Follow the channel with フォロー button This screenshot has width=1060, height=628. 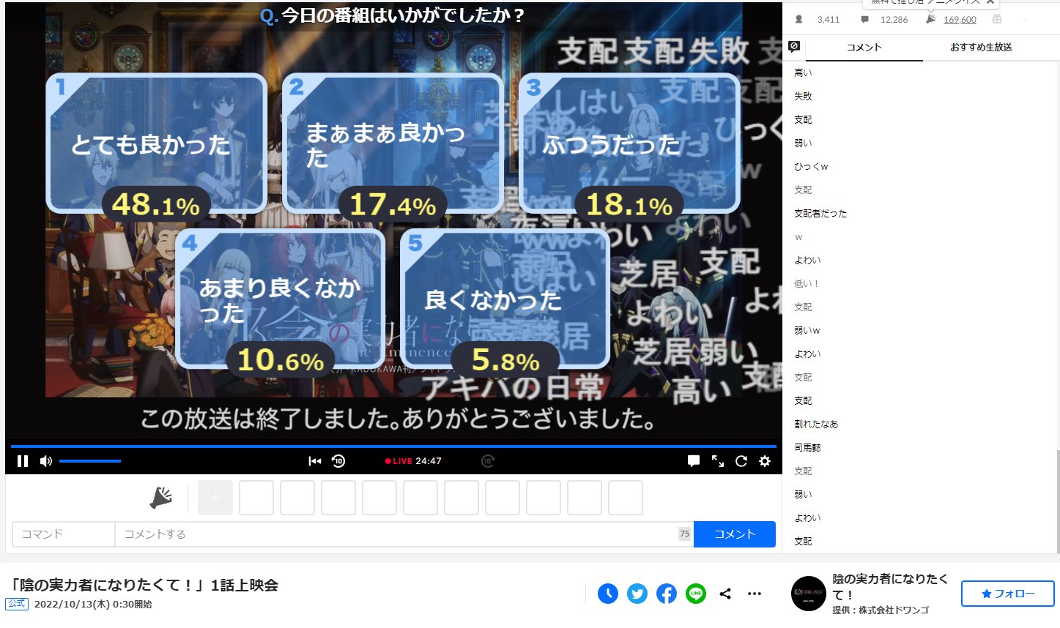(1007, 594)
